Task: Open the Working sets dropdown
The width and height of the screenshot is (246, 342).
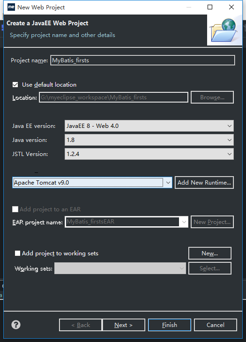Action: [120, 268]
